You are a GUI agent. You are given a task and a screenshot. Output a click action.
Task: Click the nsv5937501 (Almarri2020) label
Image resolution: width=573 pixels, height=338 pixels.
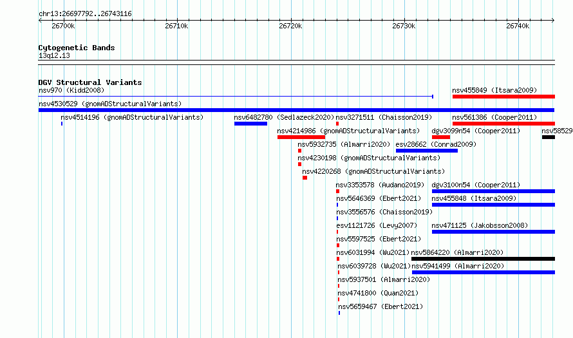(384, 279)
